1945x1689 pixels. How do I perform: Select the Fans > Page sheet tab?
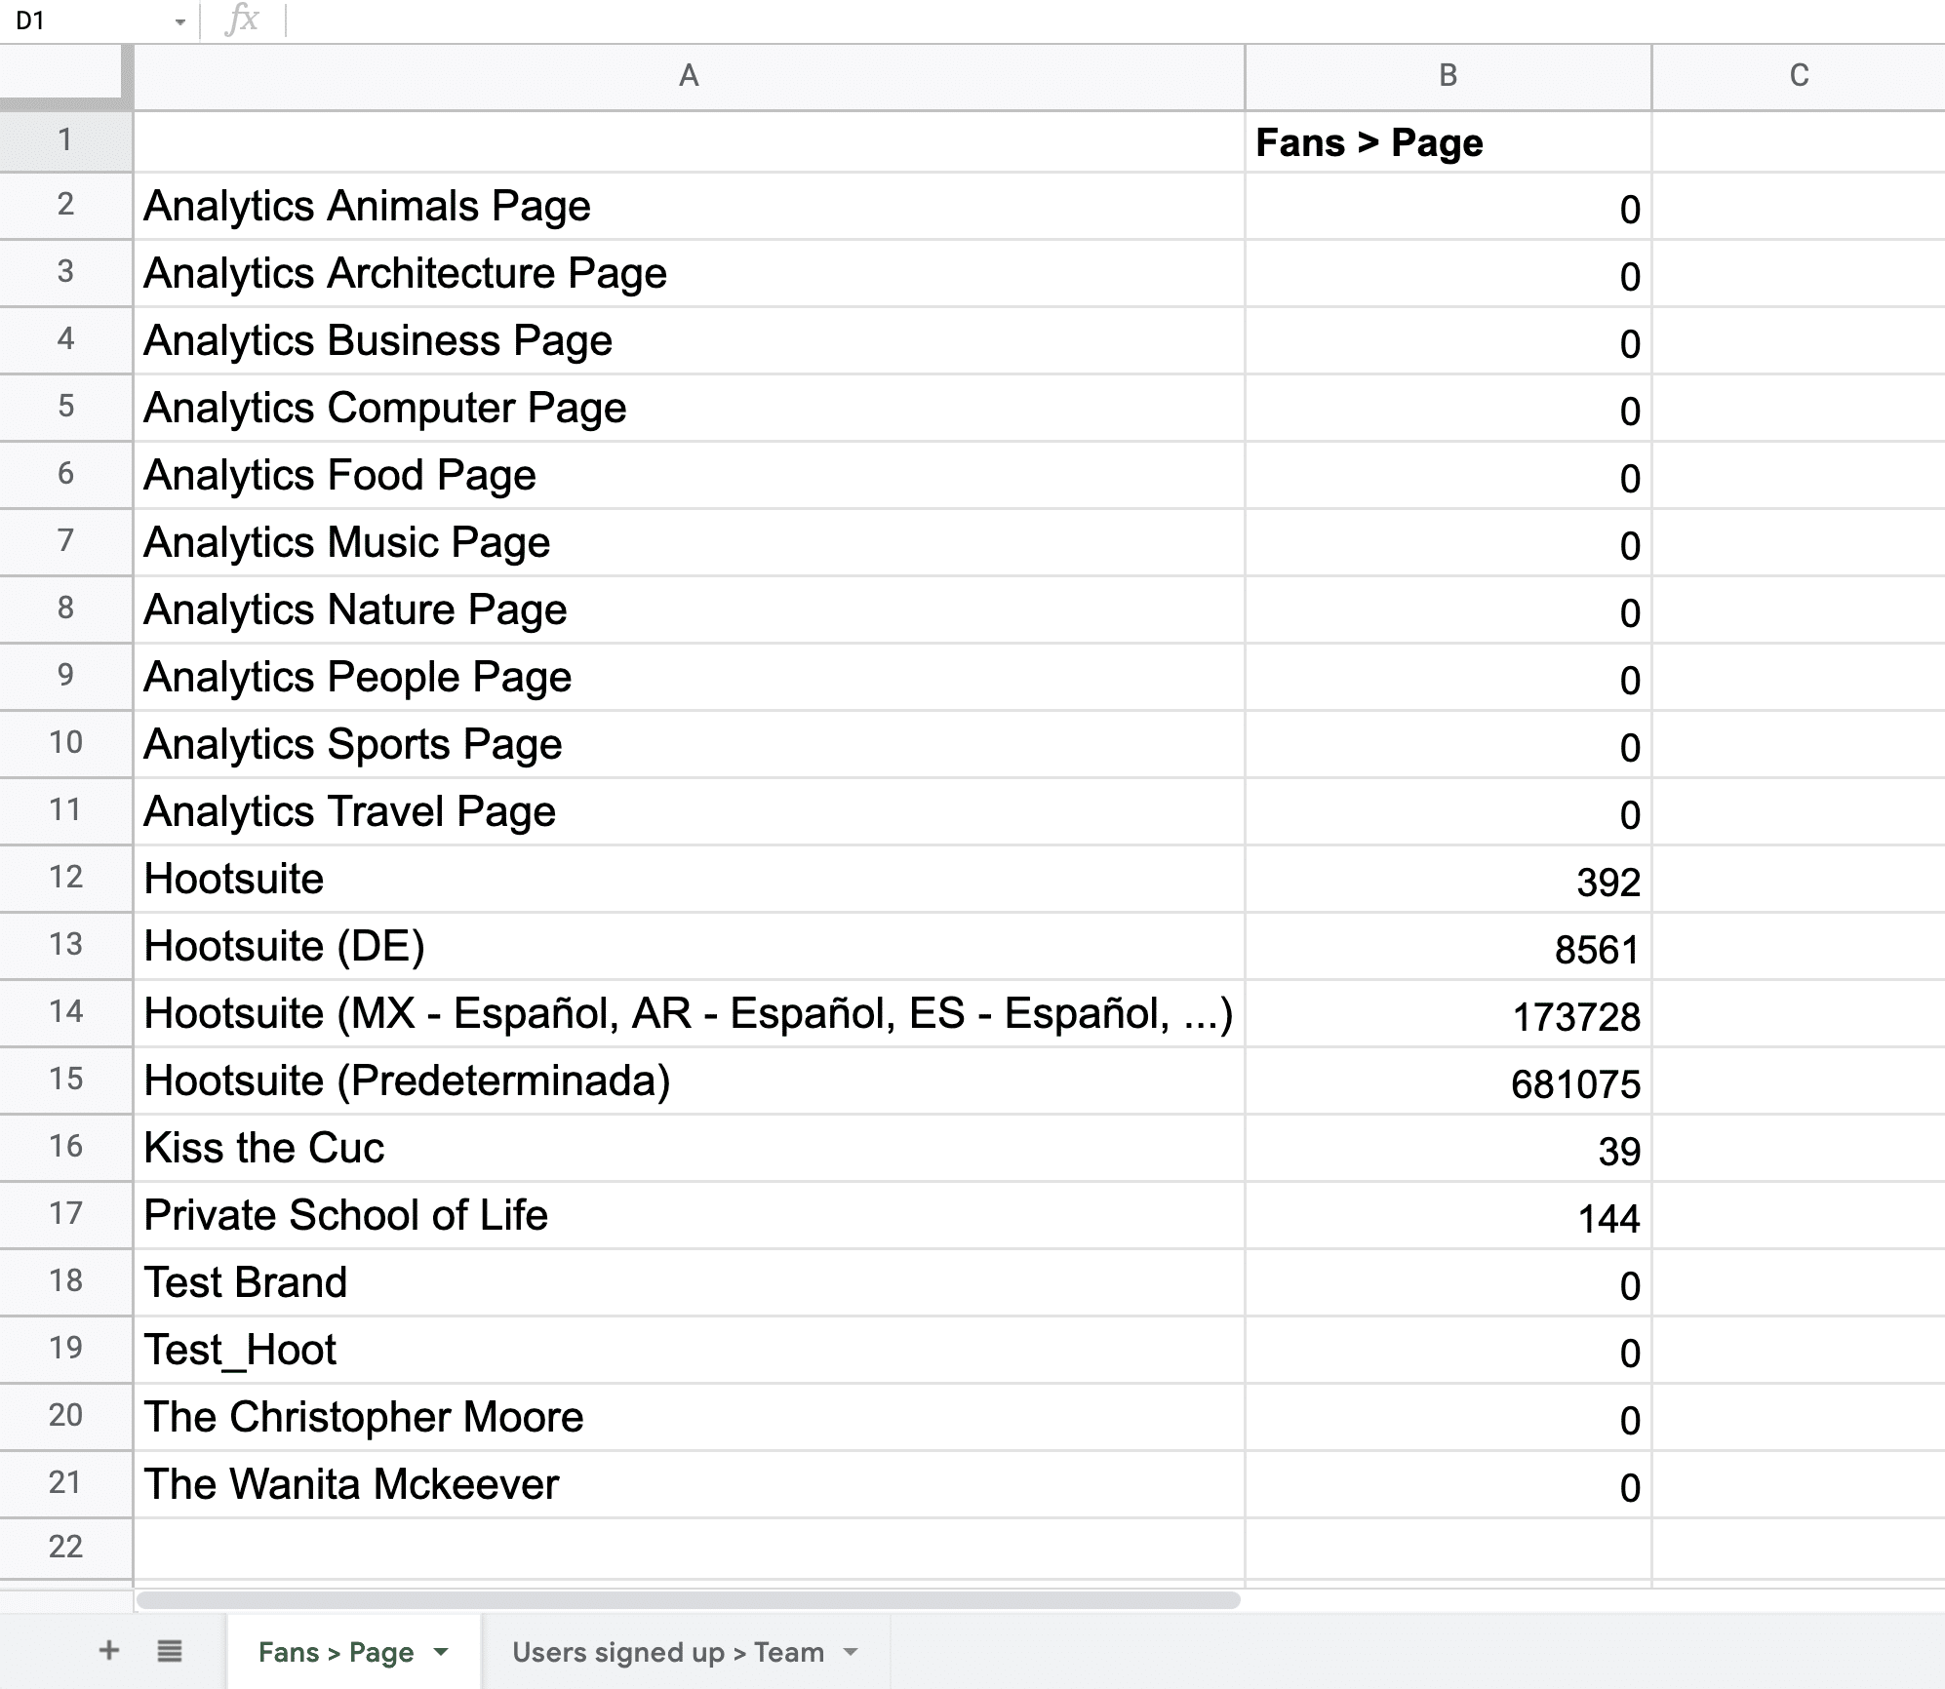pyautogui.click(x=336, y=1651)
